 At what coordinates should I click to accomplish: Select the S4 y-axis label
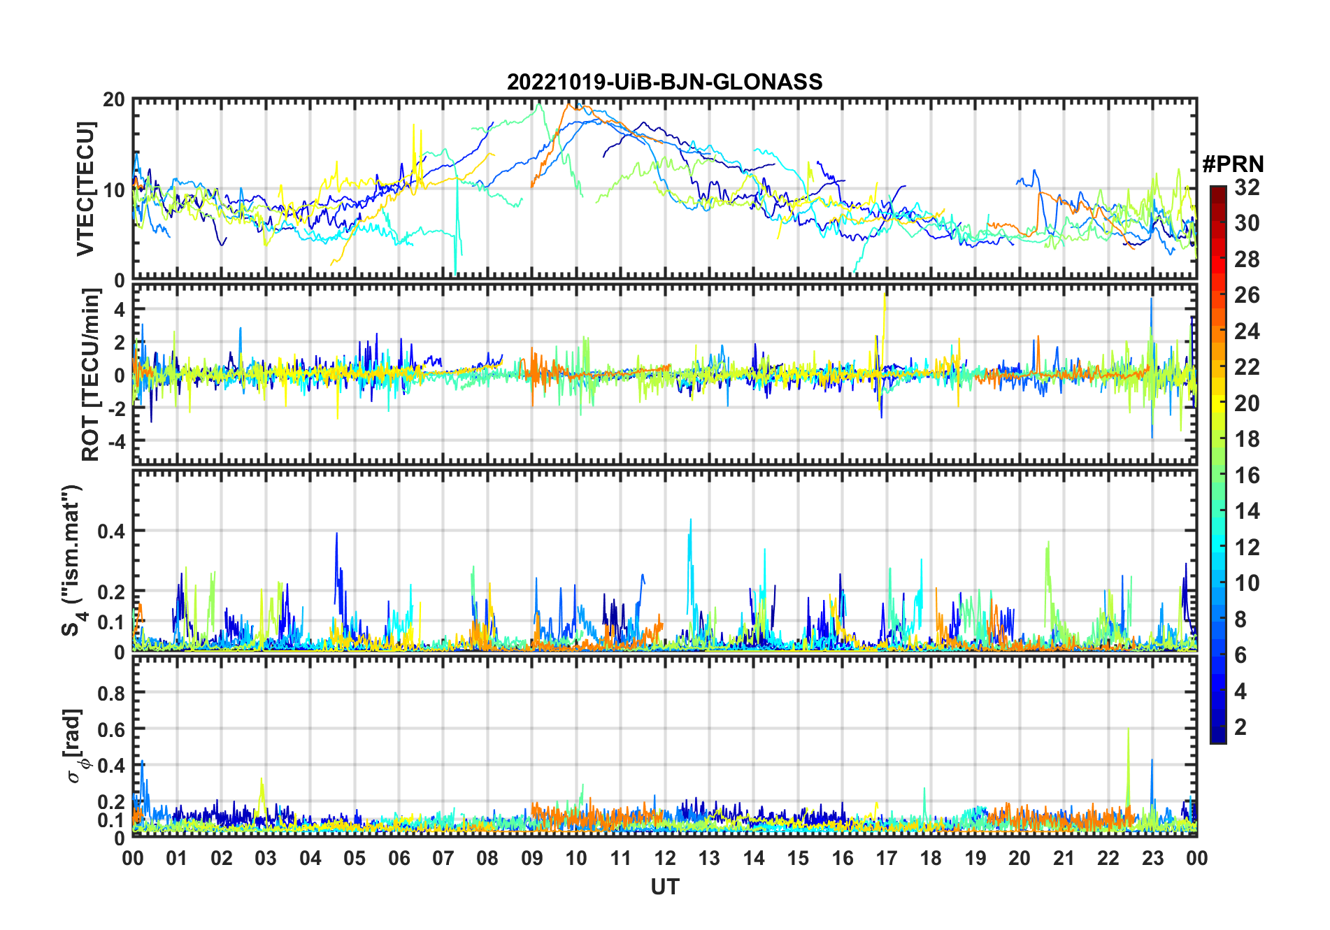[x=72, y=559]
